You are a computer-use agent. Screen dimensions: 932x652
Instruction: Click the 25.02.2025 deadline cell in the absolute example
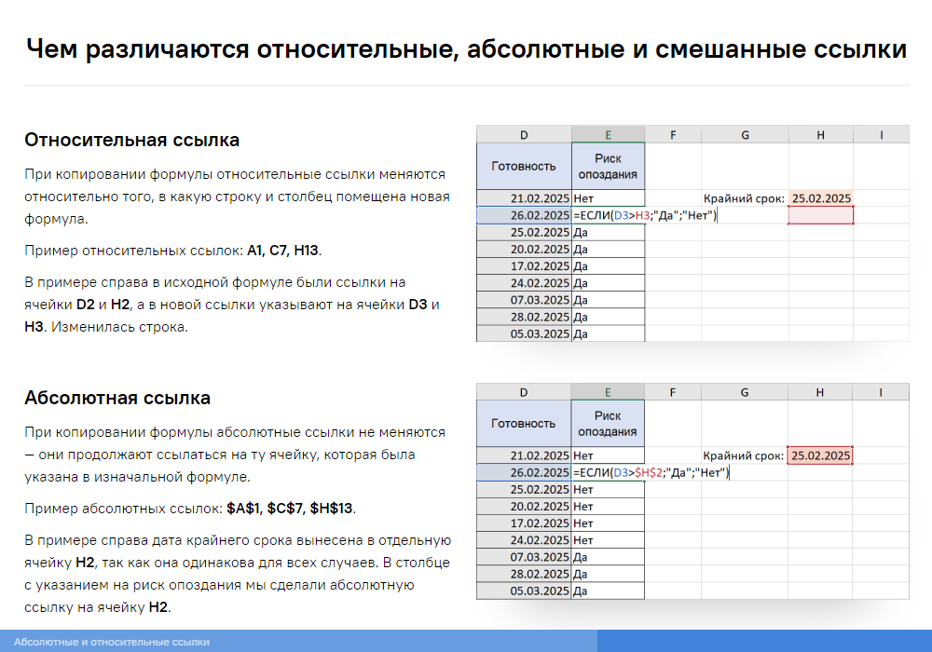pyautogui.click(x=820, y=455)
